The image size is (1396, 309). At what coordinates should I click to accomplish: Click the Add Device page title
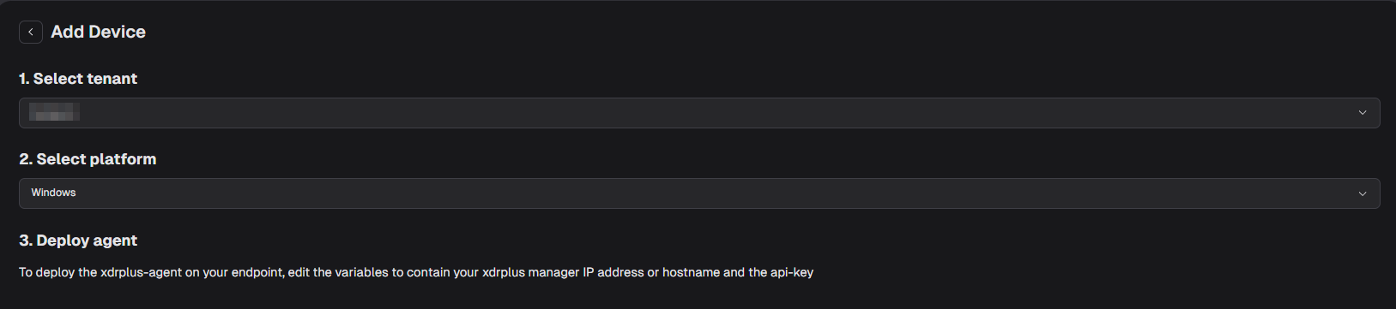point(98,32)
